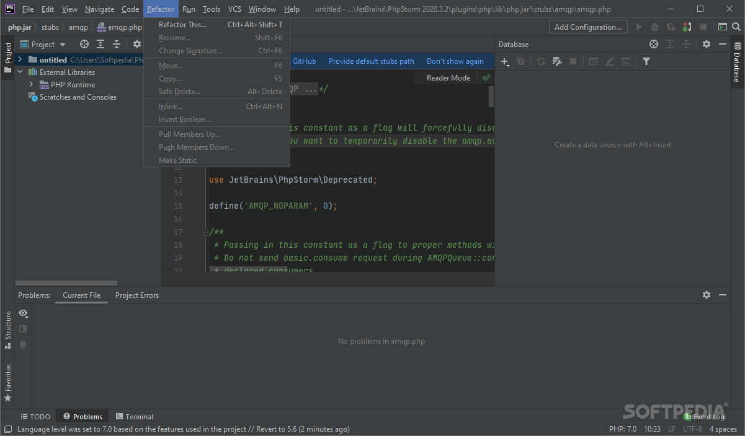Open PHP: 7.0 language level selector
The width and height of the screenshot is (745, 436).
623,429
